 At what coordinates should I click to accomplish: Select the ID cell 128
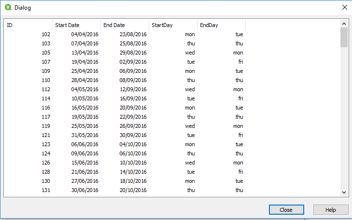[46, 172]
